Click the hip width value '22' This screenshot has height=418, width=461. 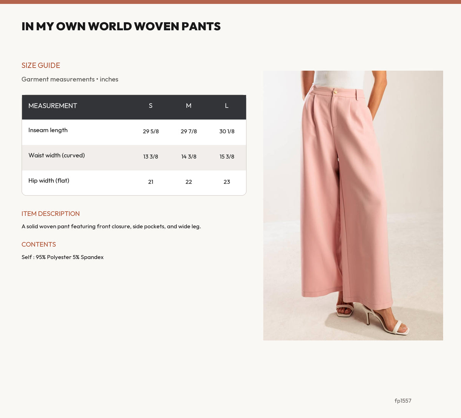coord(189,182)
